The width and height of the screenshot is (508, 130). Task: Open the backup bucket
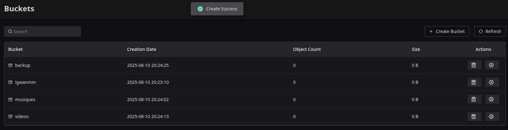pos(23,65)
